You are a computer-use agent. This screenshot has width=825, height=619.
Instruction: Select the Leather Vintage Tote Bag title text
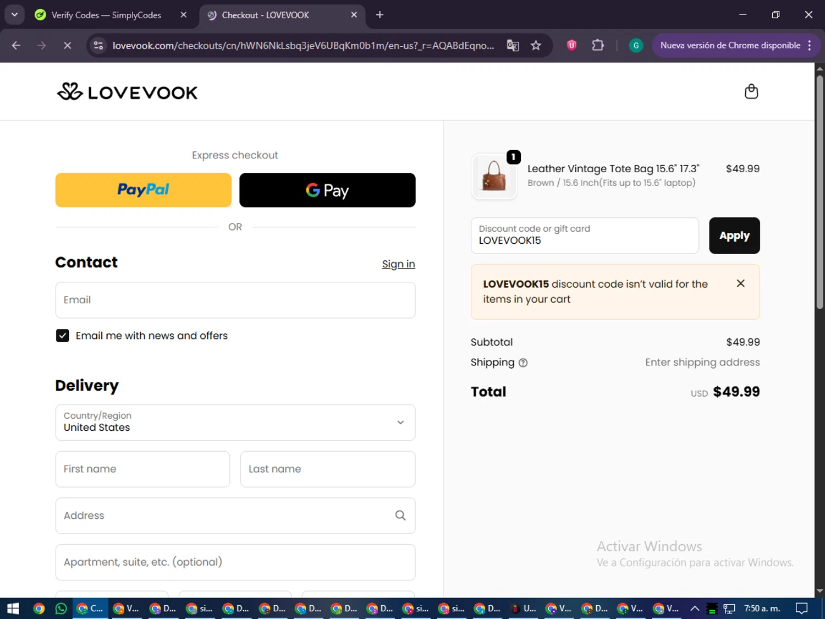pyautogui.click(x=613, y=169)
